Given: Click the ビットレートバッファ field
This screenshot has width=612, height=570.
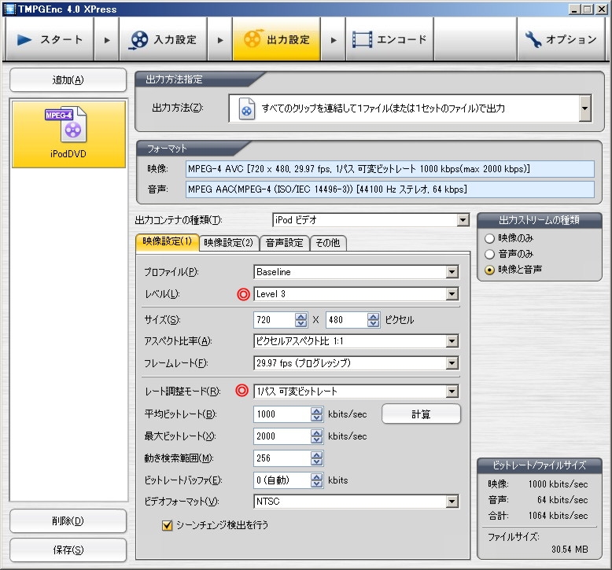Looking at the screenshot, I should [x=282, y=480].
